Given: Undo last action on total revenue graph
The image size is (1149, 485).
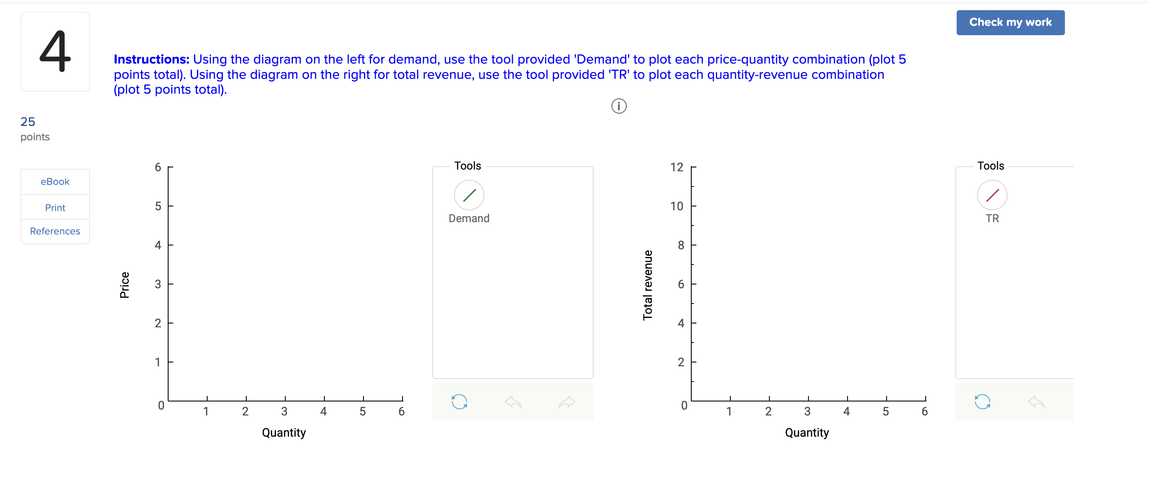Looking at the screenshot, I should (1036, 402).
